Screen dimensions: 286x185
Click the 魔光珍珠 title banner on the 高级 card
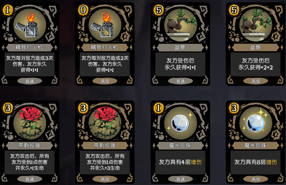pyautogui.click(x=255, y=146)
